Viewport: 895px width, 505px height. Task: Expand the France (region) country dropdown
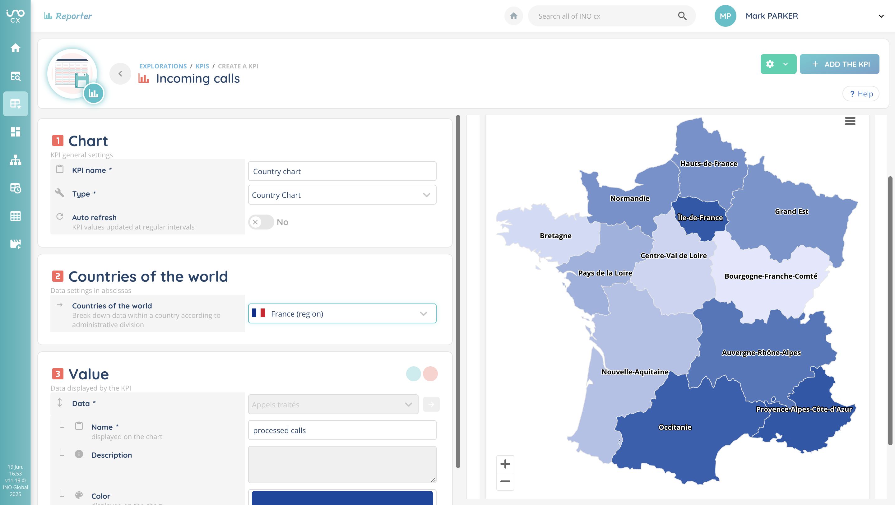tap(342, 314)
